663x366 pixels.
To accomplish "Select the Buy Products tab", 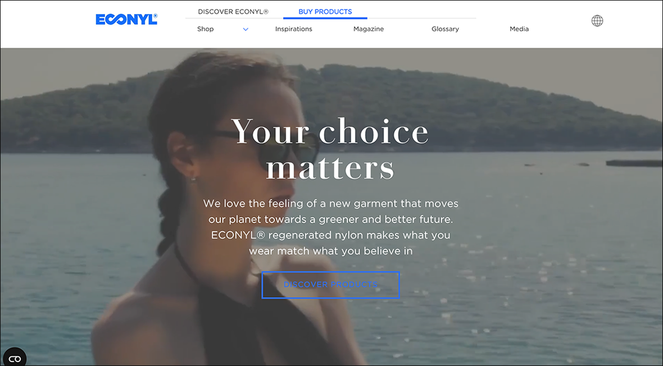I will 325,11.
